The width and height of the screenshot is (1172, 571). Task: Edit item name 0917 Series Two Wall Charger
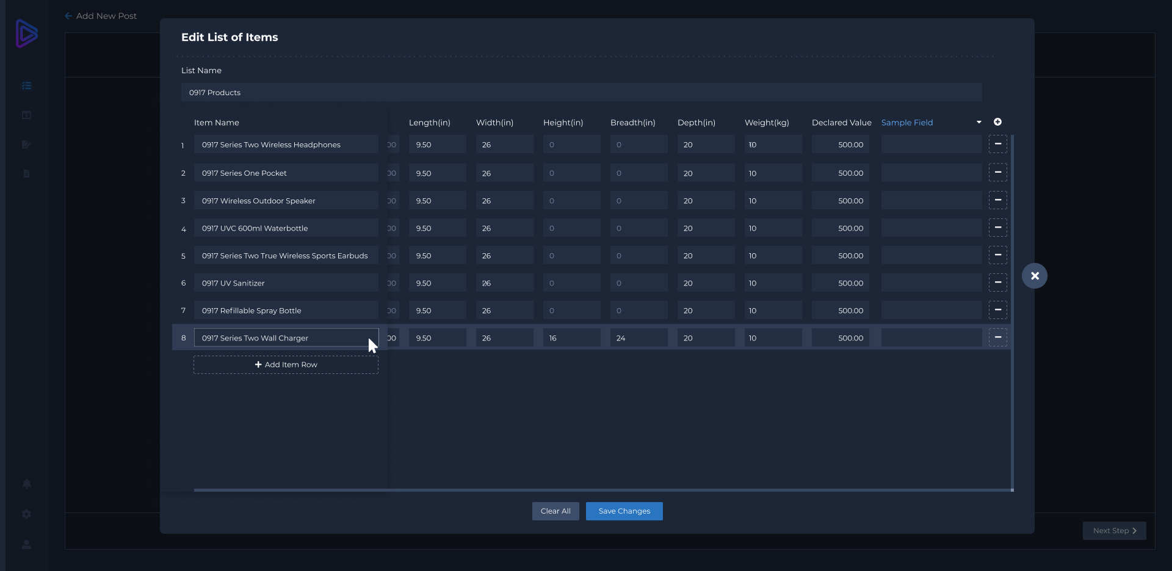tap(286, 338)
